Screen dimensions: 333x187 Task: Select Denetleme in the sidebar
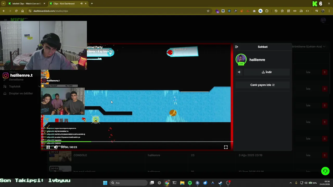tap(16, 80)
